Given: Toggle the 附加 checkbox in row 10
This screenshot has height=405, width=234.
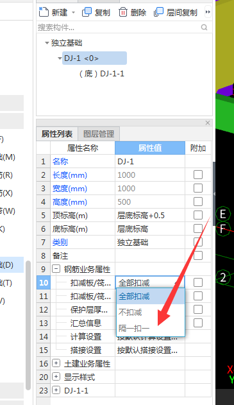Looking at the screenshot, I should pyautogui.click(x=198, y=282).
